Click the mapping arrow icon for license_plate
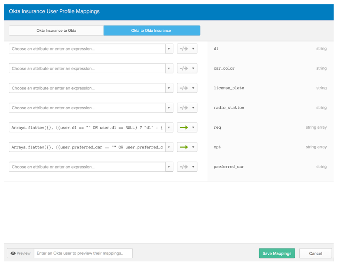This screenshot has width=338, height=267. (184, 88)
